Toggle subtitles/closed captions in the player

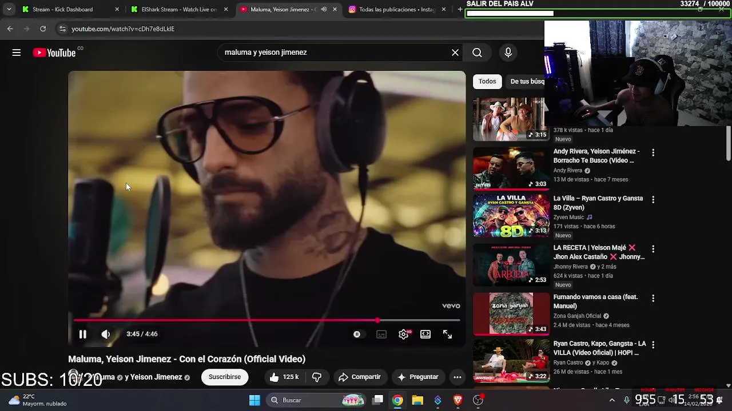(x=381, y=335)
